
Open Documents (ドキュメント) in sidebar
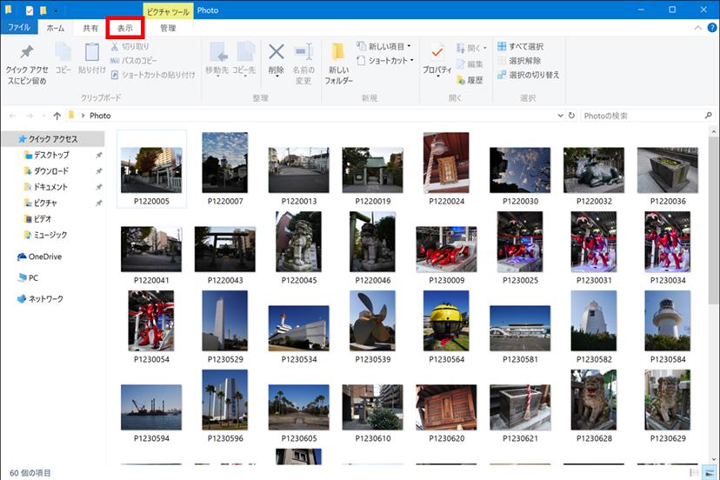click(50, 187)
